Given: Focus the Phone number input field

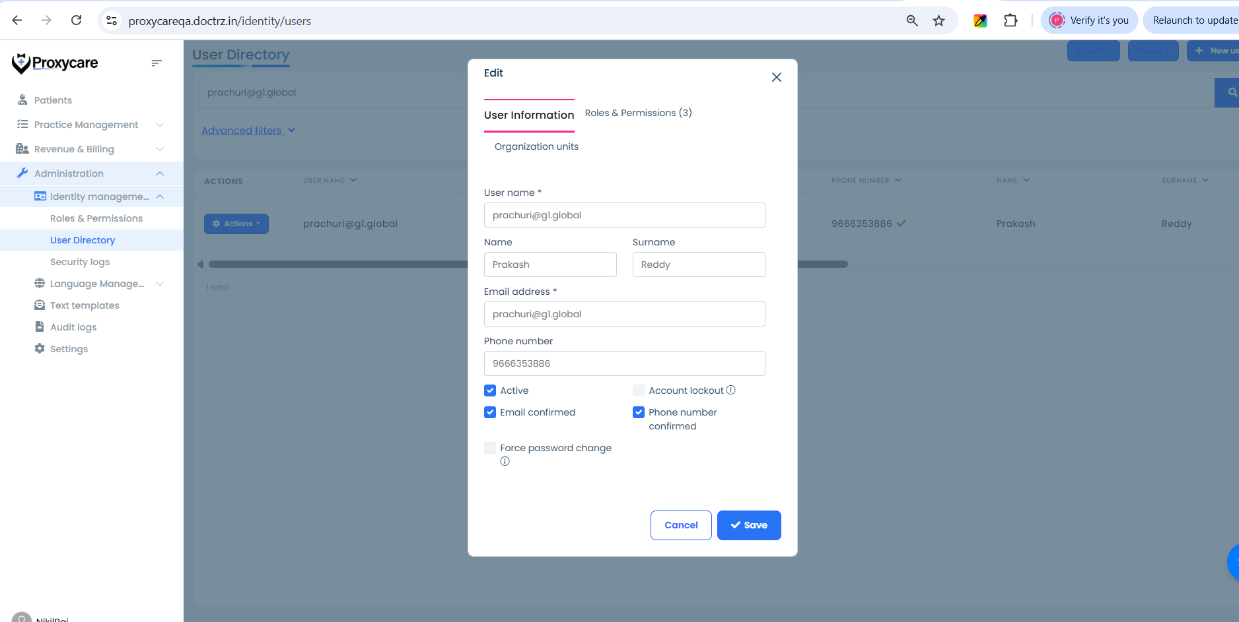Looking at the screenshot, I should click(x=624, y=363).
